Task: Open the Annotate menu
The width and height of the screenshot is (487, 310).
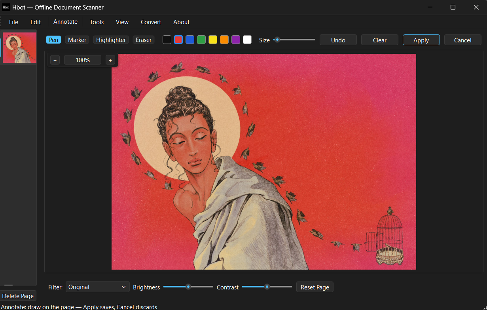Action: tap(66, 22)
